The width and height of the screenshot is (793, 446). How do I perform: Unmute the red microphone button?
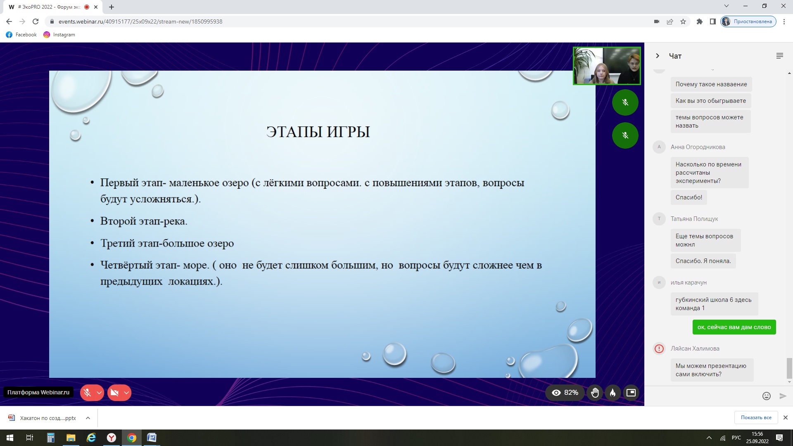[x=87, y=393]
